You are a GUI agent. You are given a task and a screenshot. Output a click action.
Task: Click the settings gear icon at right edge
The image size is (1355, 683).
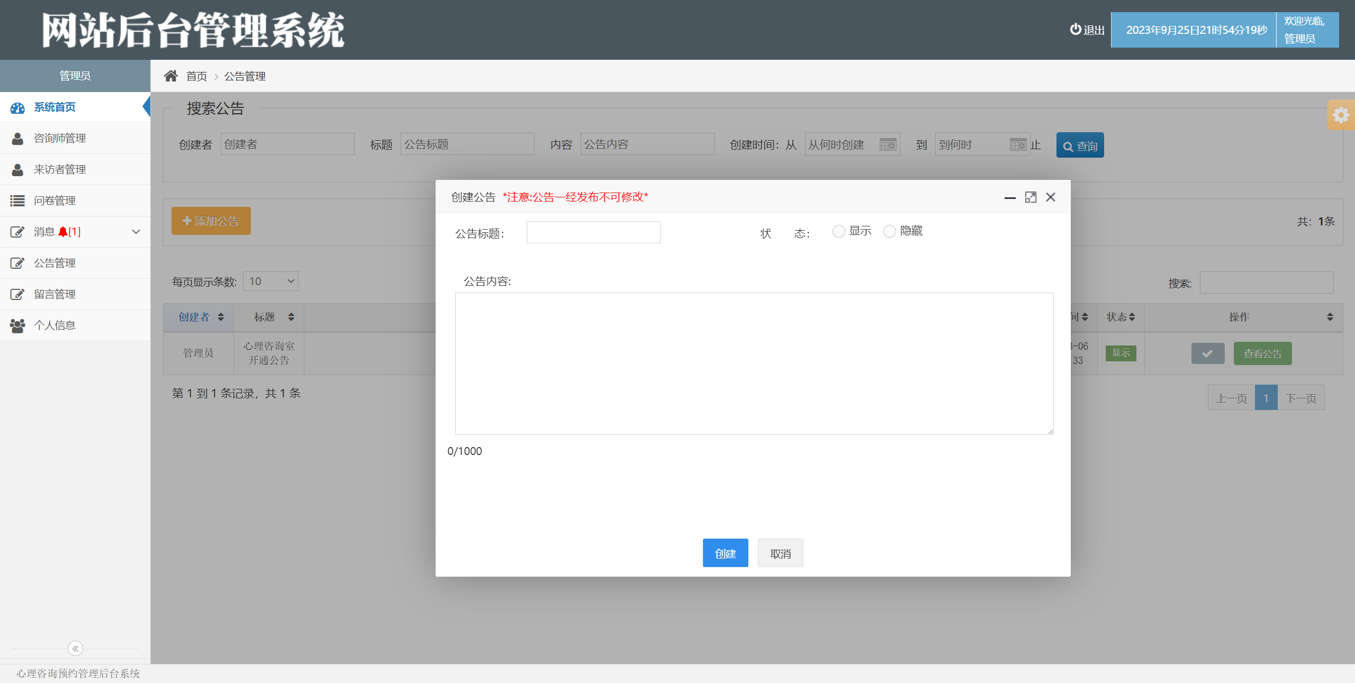click(1341, 115)
